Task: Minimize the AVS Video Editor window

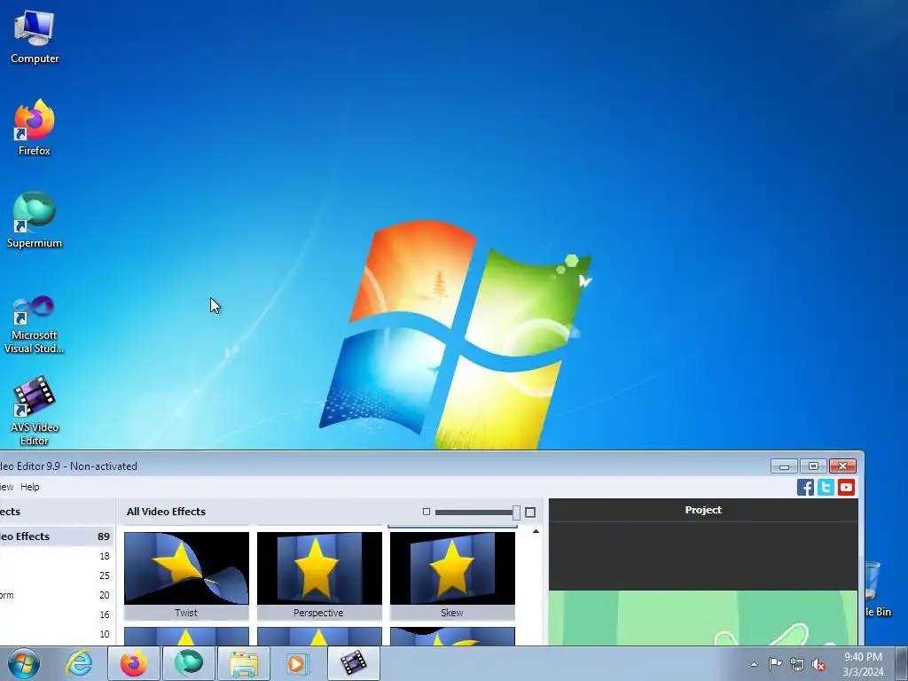Action: 784,466
